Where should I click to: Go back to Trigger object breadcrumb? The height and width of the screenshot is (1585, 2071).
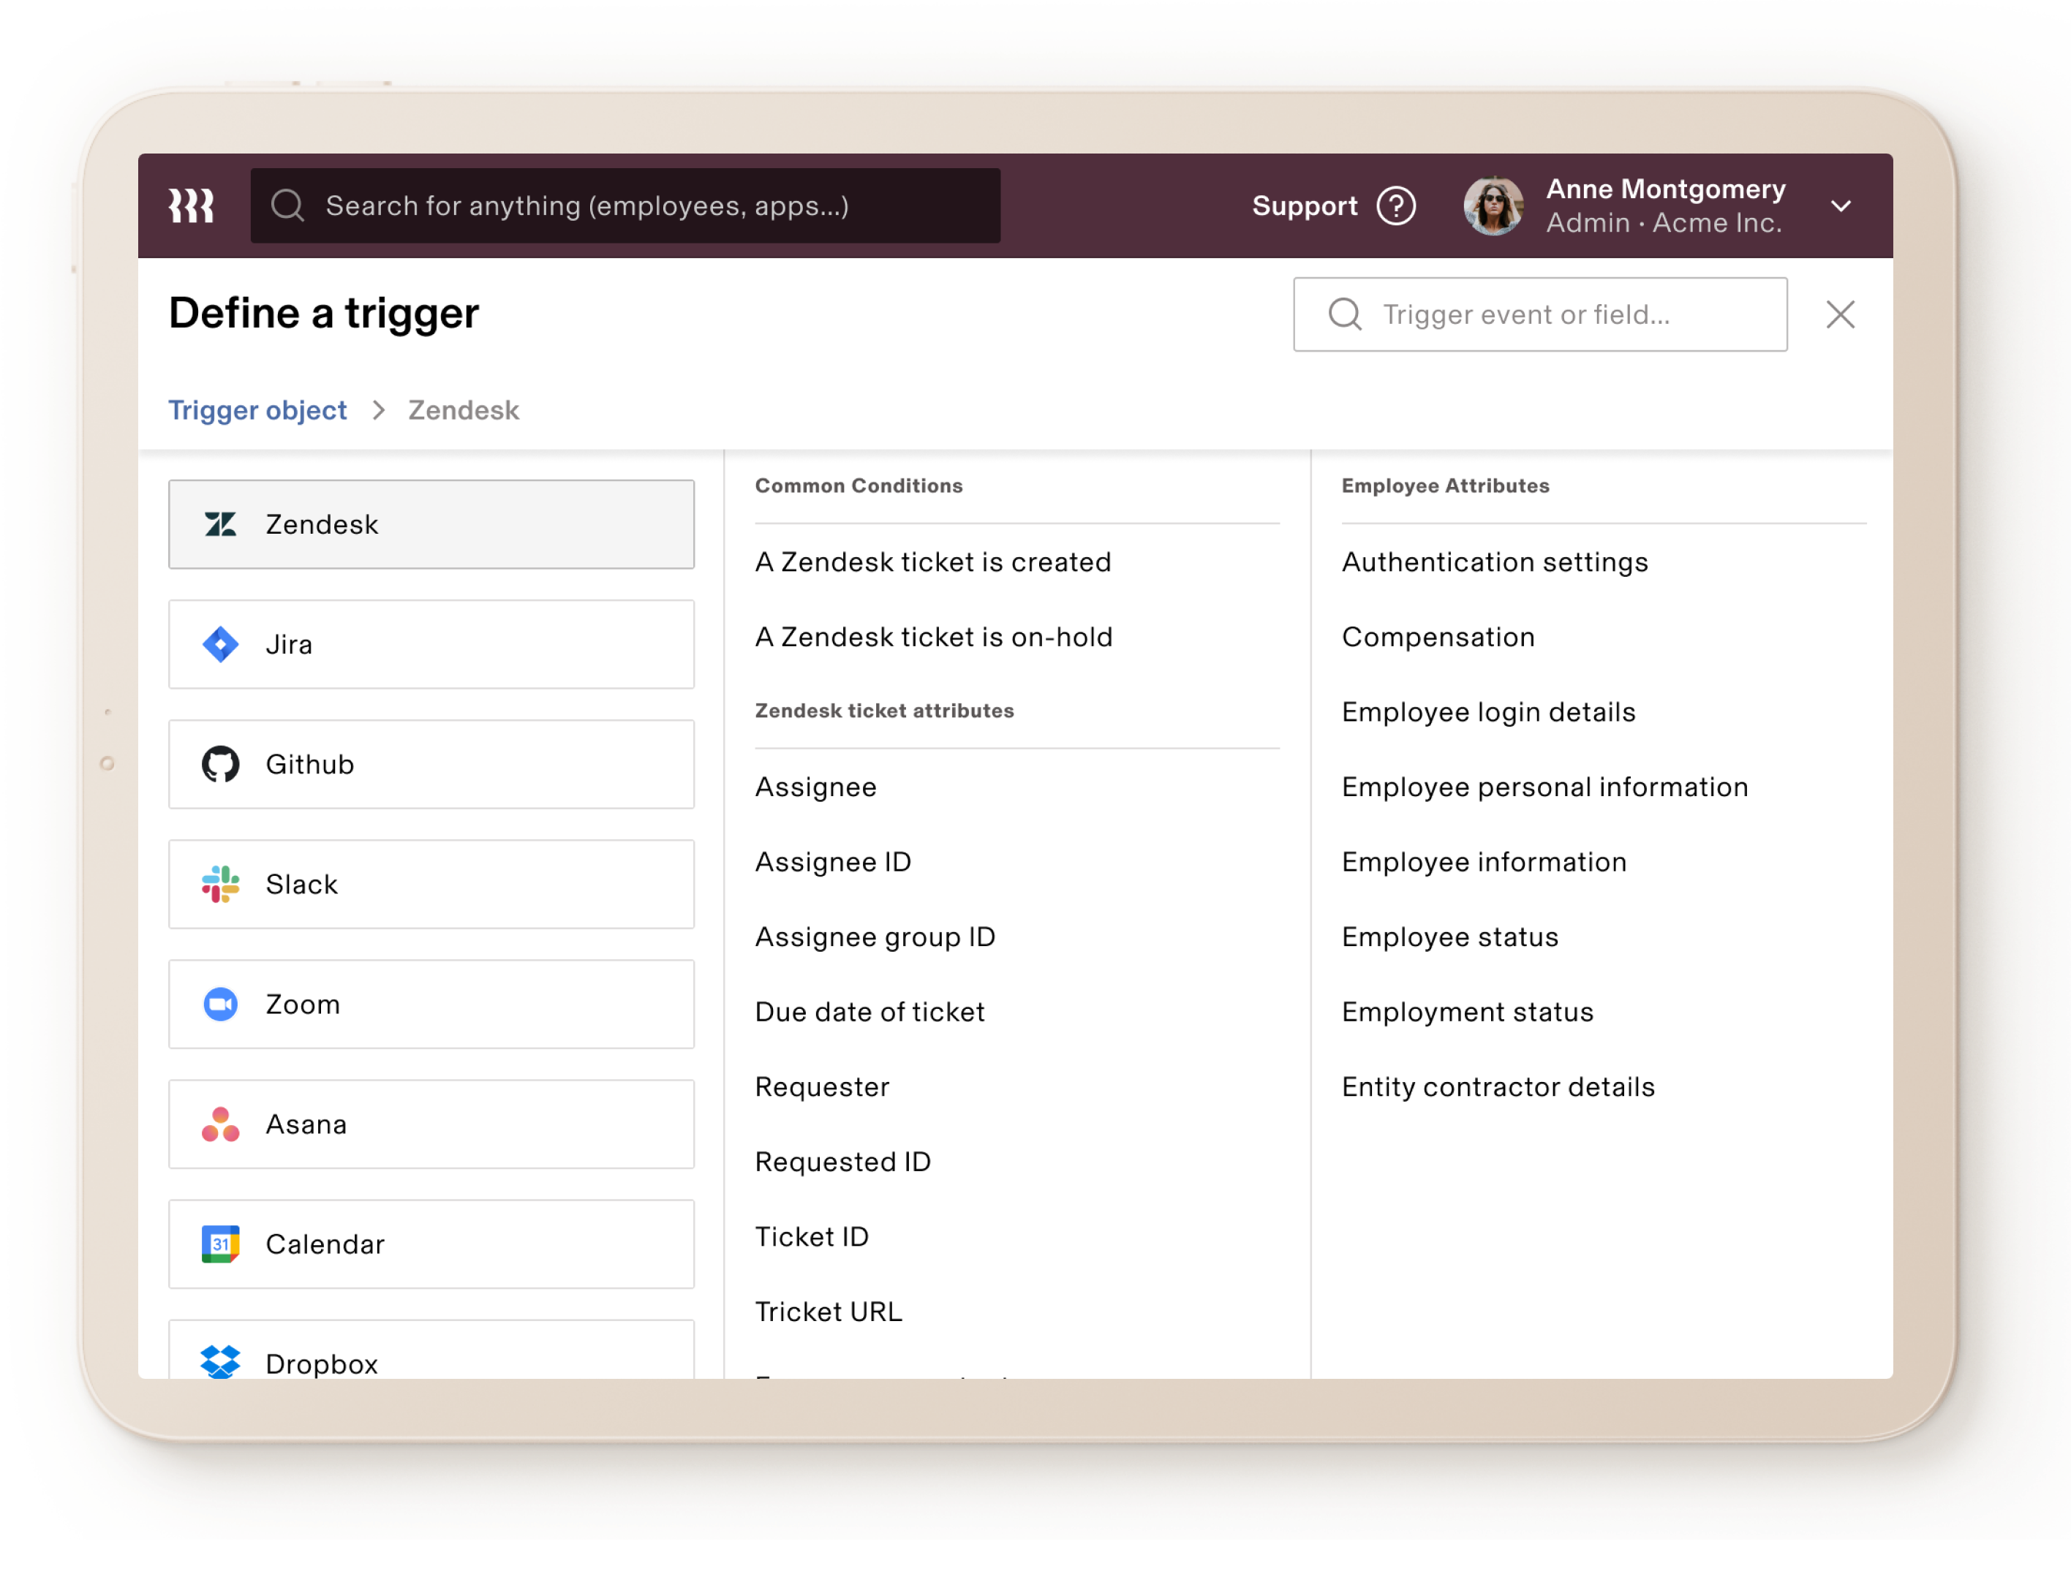coord(257,410)
